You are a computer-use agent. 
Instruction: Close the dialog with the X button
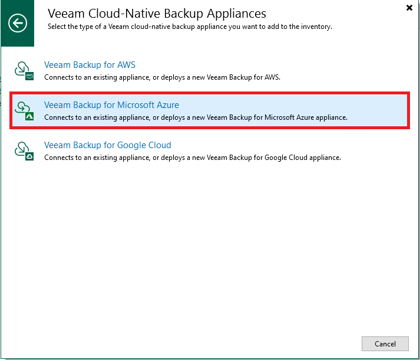click(409, 8)
